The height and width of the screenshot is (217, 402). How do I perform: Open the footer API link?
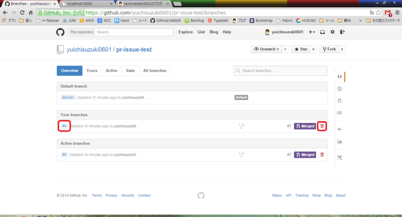point(288,195)
